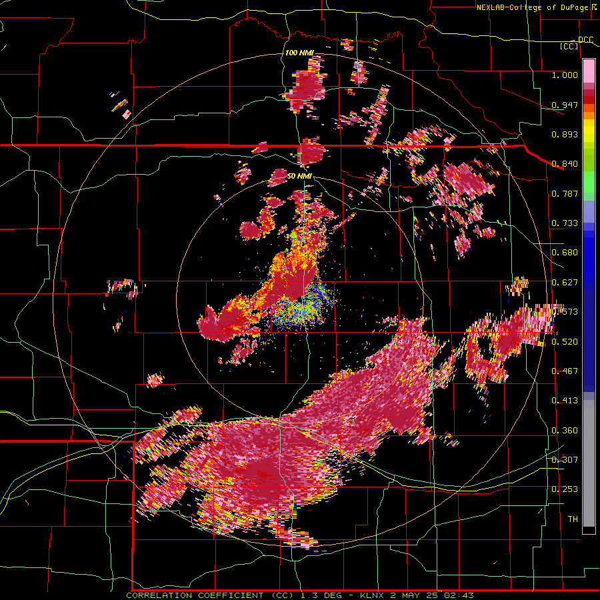Click the DCC label above the legend
600x600 pixels.
coord(585,40)
